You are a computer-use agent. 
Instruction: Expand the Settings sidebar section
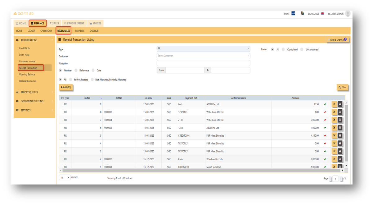(x=34, y=110)
